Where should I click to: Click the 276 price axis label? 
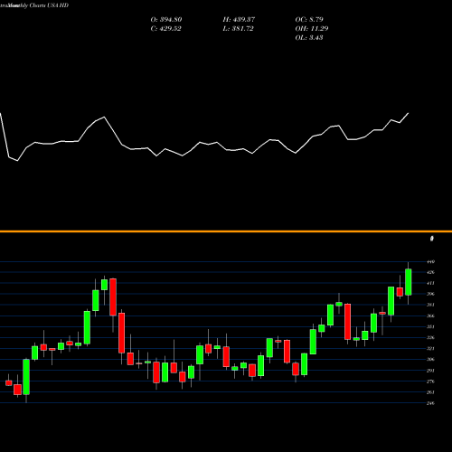point(430,381)
